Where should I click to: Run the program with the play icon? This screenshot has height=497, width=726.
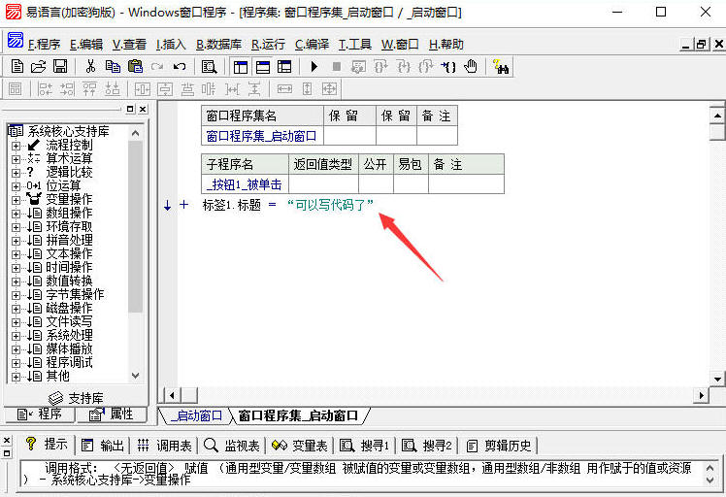[x=313, y=66]
